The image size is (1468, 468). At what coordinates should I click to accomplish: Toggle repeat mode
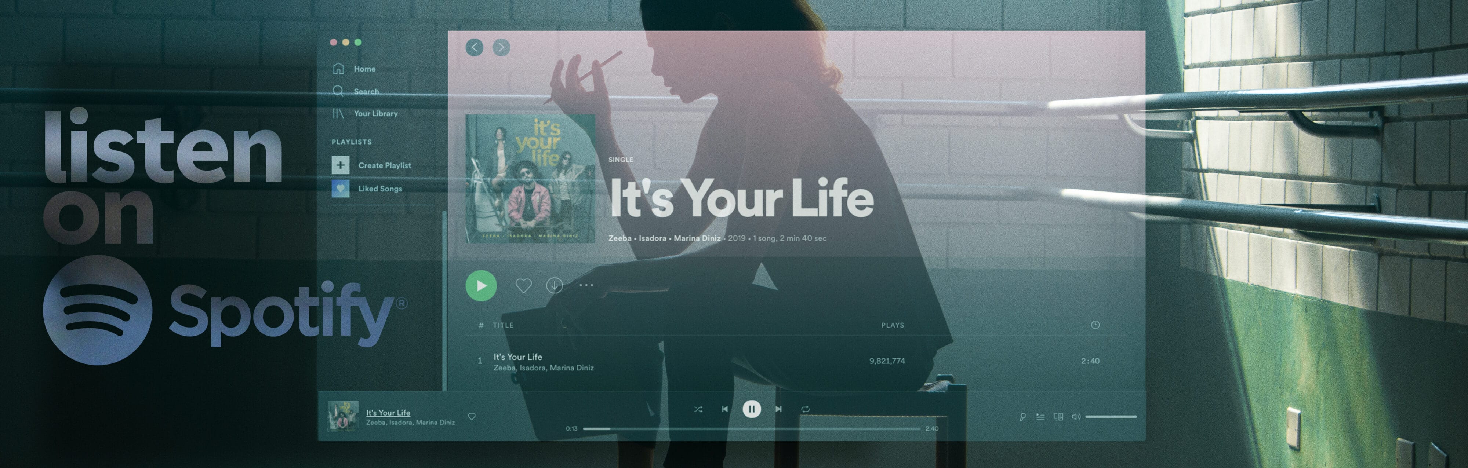[805, 409]
